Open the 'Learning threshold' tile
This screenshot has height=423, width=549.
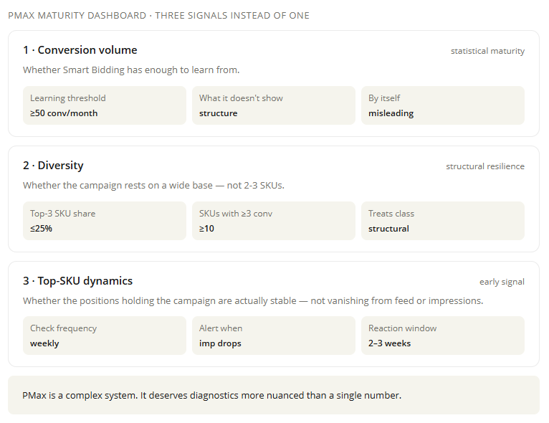[105, 105]
